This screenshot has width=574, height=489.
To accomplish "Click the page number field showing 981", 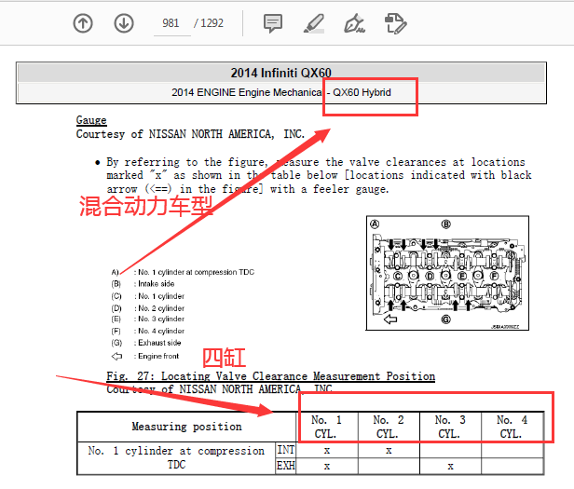I will 171,23.
